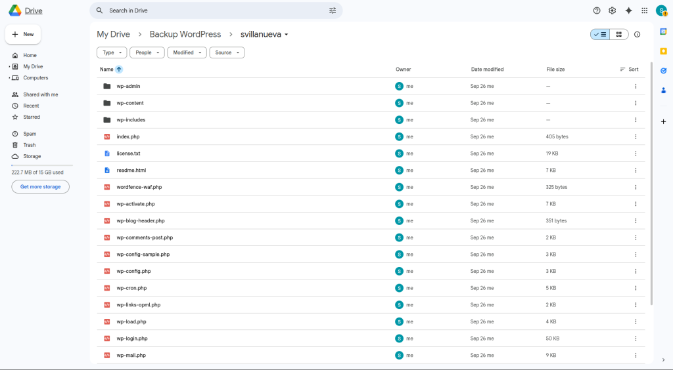
Task: Open the Modified filter dropdown
Action: point(187,52)
